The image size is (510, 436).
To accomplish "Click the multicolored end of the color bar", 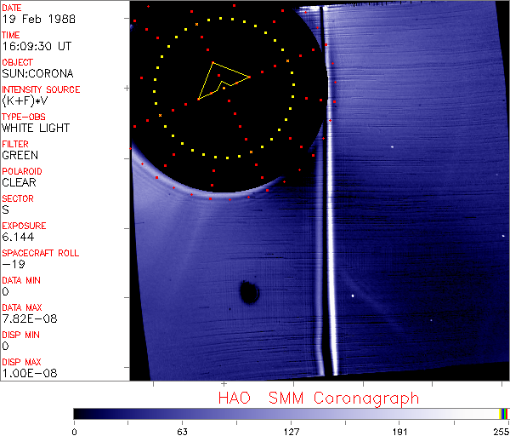I will click(x=504, y=413).
